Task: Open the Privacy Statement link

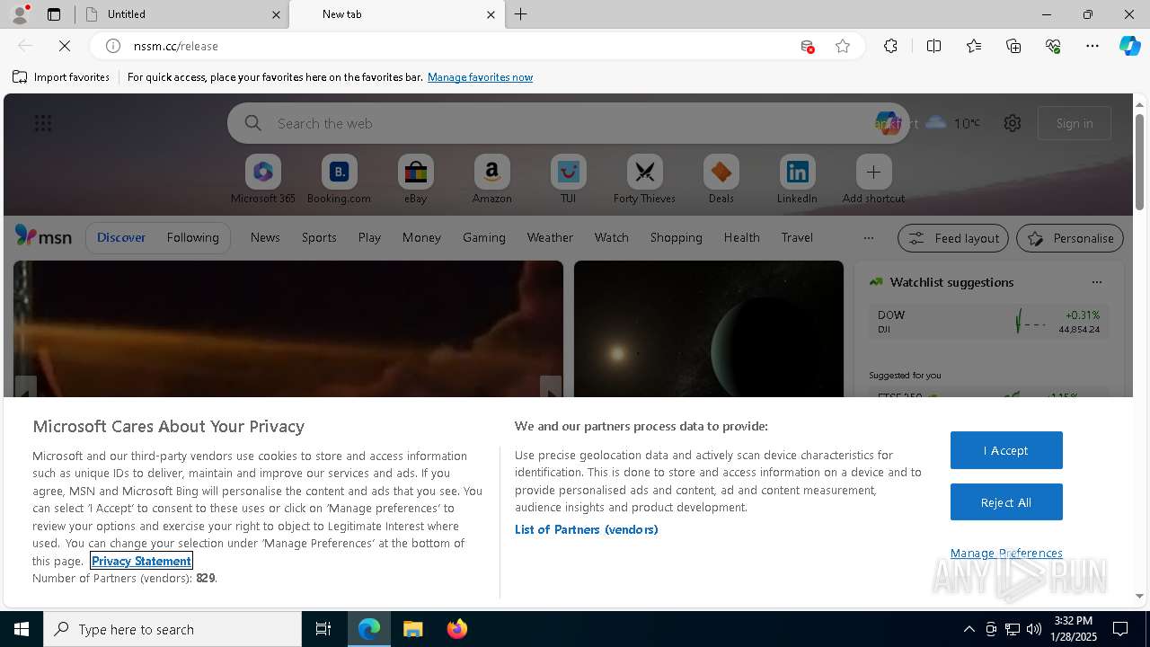Action: pos(141,561)
